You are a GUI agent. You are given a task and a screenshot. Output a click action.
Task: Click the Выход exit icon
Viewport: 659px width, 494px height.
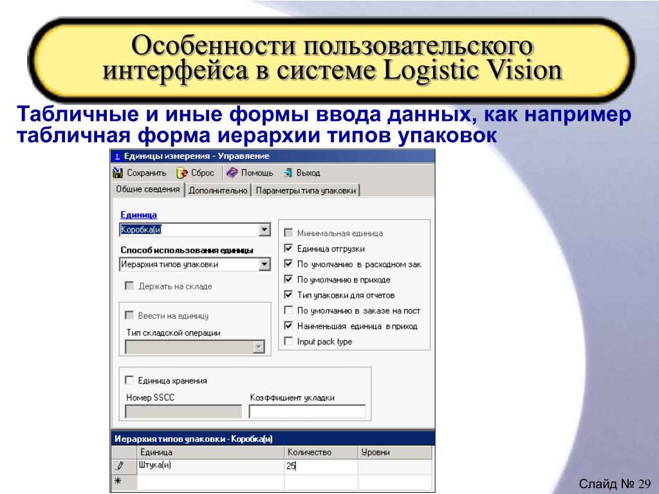coord(288,172)
